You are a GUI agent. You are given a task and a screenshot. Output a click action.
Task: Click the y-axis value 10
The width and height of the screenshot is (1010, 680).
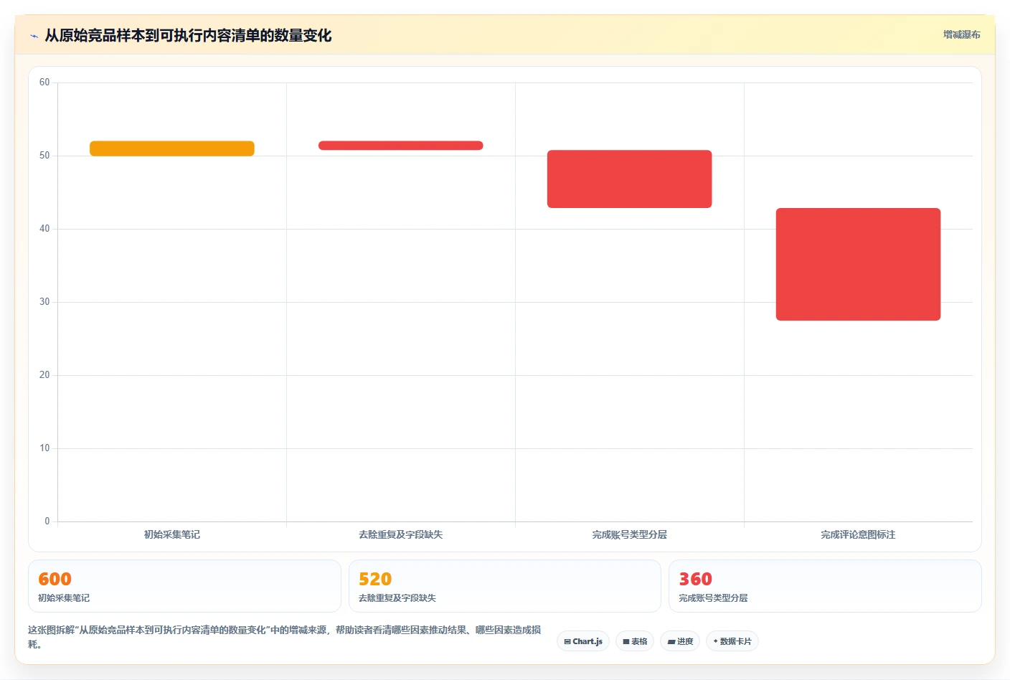tap(44, 448)
